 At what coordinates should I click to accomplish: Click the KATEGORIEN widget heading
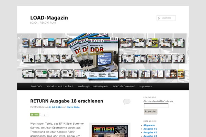tap(150, 121)
